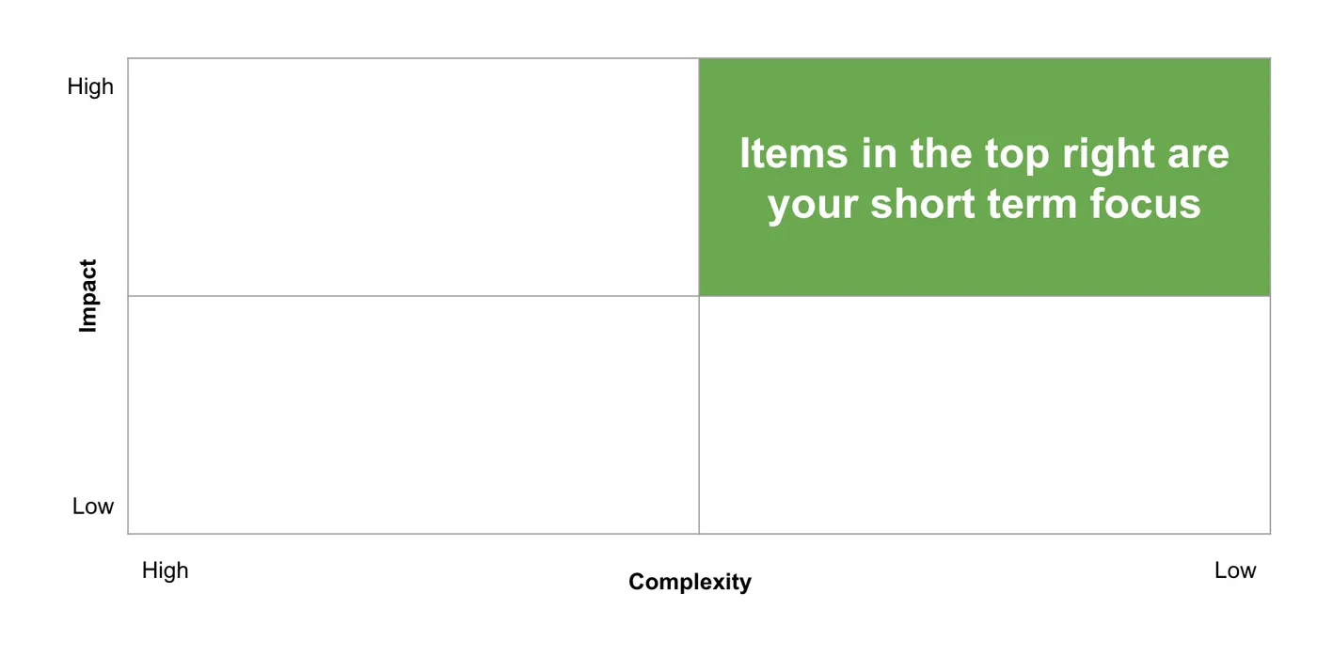Click the center intersection of the quadrant lines
Viewport: 1317px width, 672px height.
699,296
